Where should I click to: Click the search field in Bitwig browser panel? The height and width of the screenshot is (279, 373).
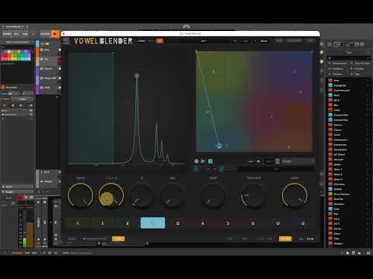[x=349, y=58]
